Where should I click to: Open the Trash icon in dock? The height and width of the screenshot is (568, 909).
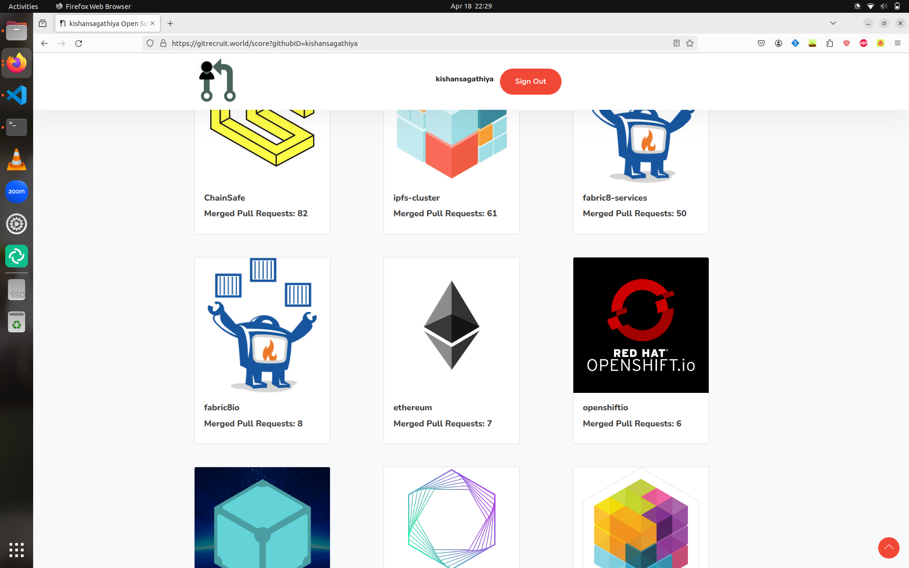pos(17,322)
